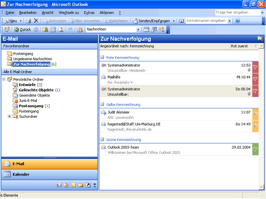Click the print preview magnifier icon
266x199 pixels.
[61, 29]
